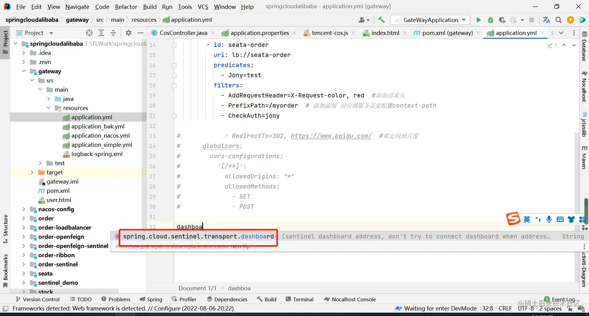Open the Sogou skin shirt icon
The image size is (589, 316).
(x=571, y=219)
